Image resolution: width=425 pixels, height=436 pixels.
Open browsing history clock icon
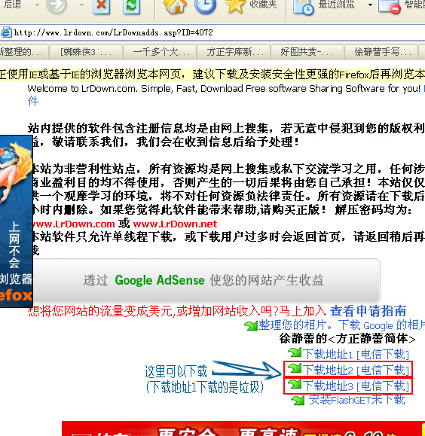point(205,6)
